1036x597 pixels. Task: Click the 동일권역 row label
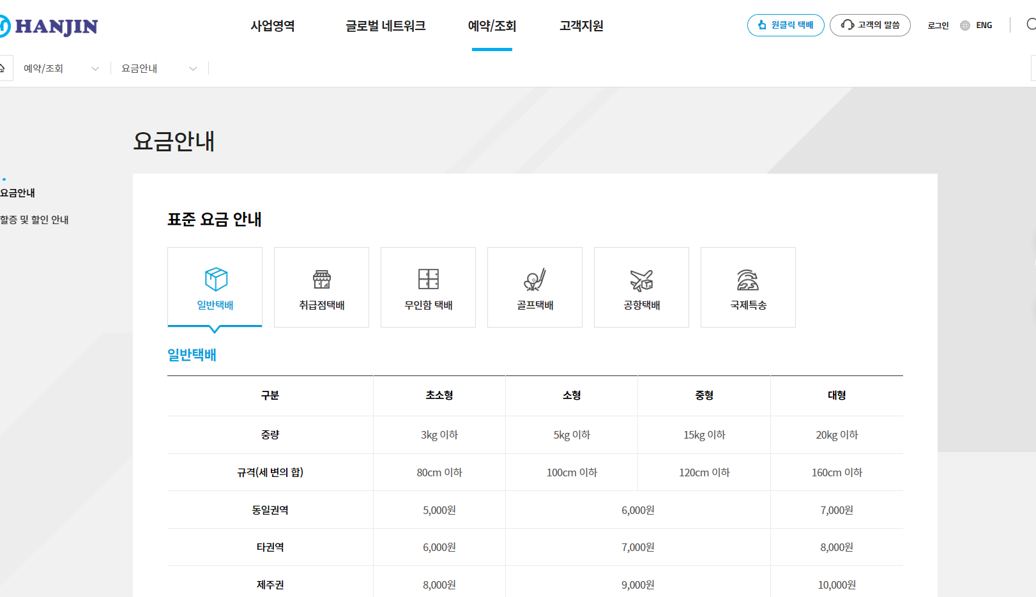tap(270, 510)
